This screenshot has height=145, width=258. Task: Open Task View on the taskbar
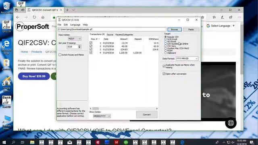point(23,142)
